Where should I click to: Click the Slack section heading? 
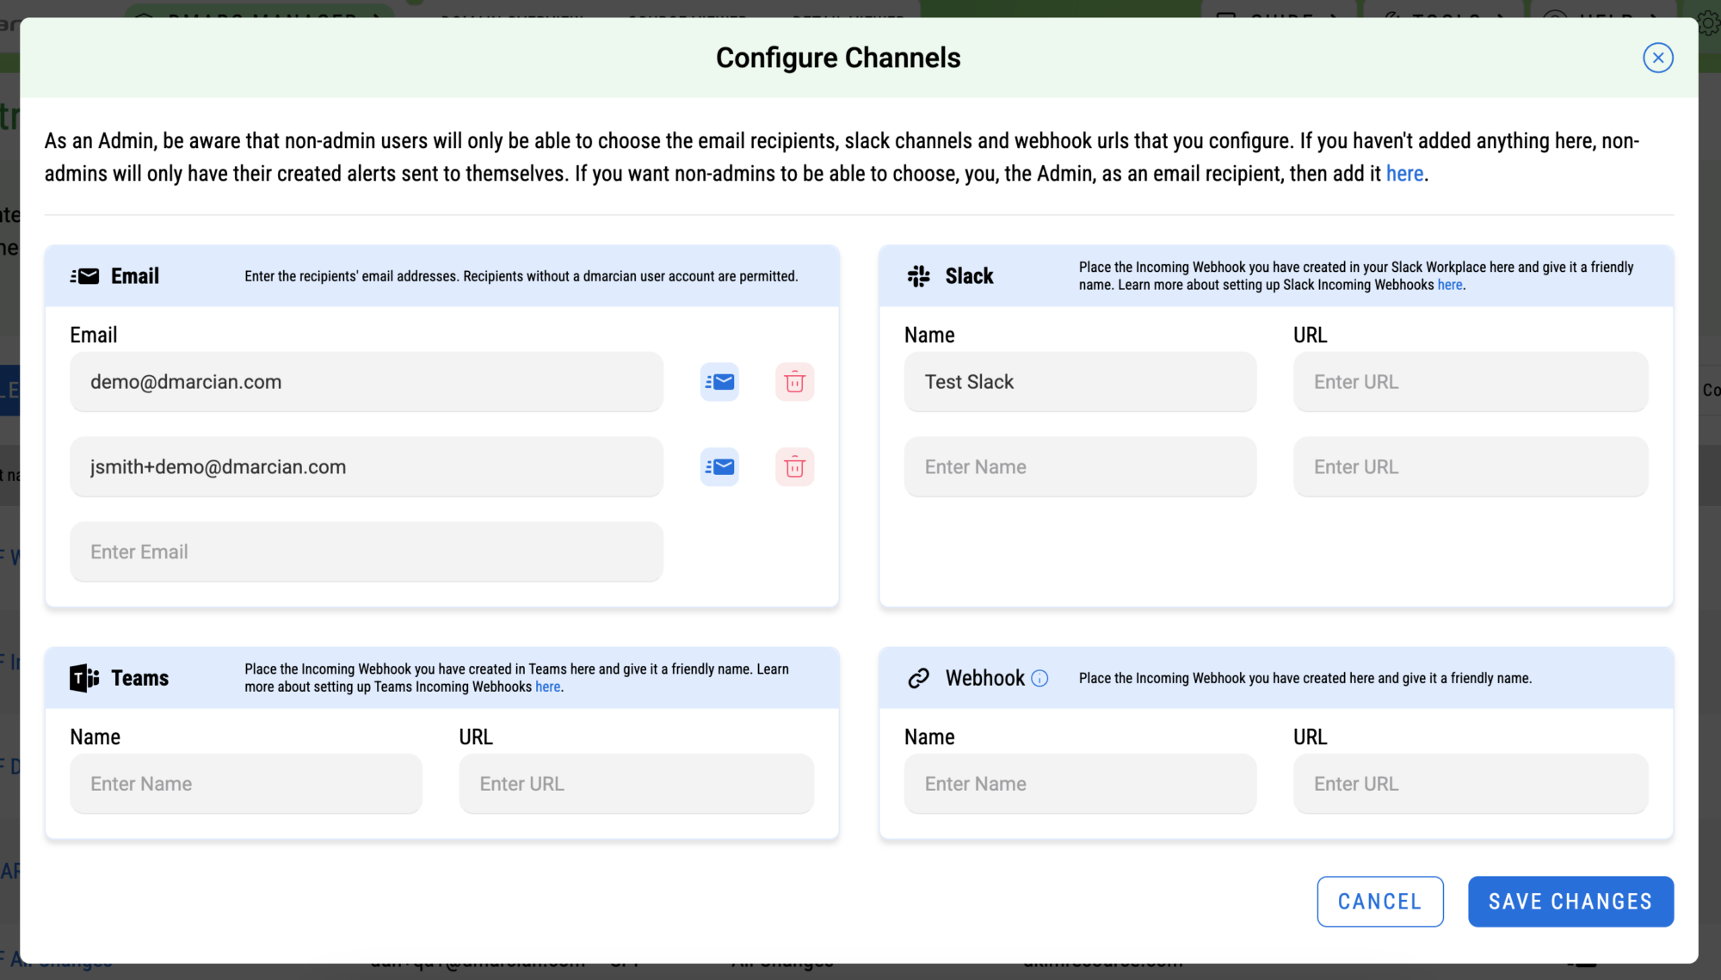969,276
